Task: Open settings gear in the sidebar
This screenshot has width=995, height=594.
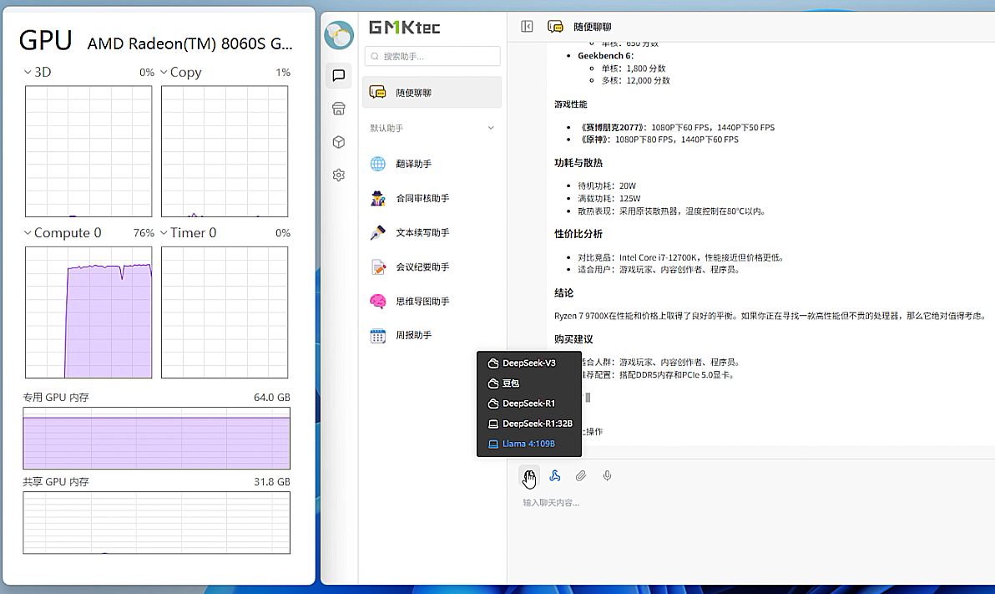Action: 338,175
